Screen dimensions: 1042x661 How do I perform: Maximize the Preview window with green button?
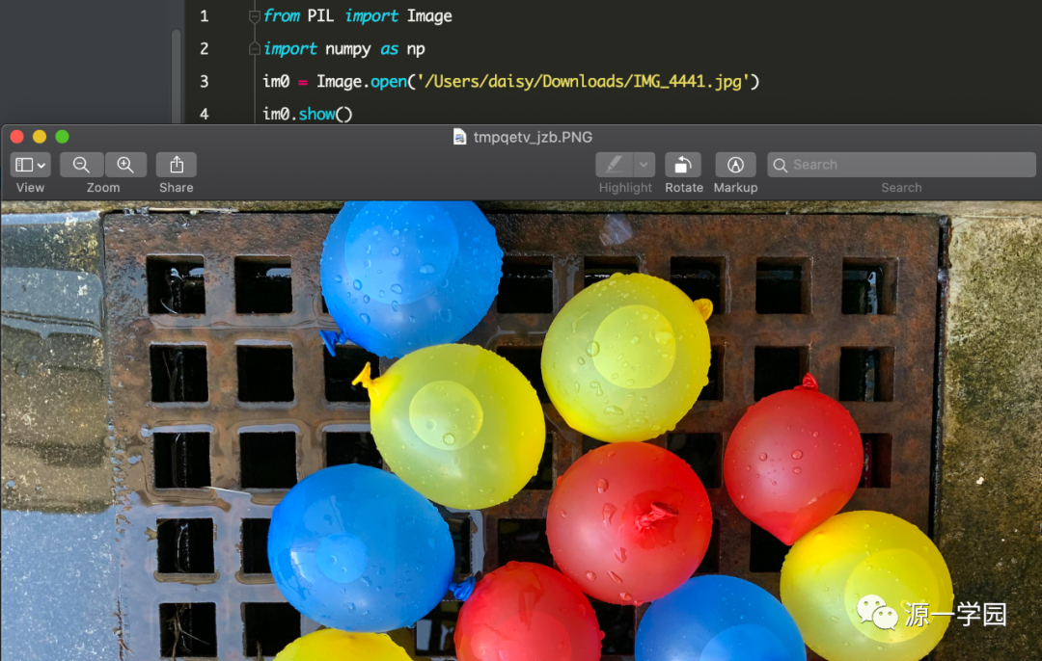point(63,137)
